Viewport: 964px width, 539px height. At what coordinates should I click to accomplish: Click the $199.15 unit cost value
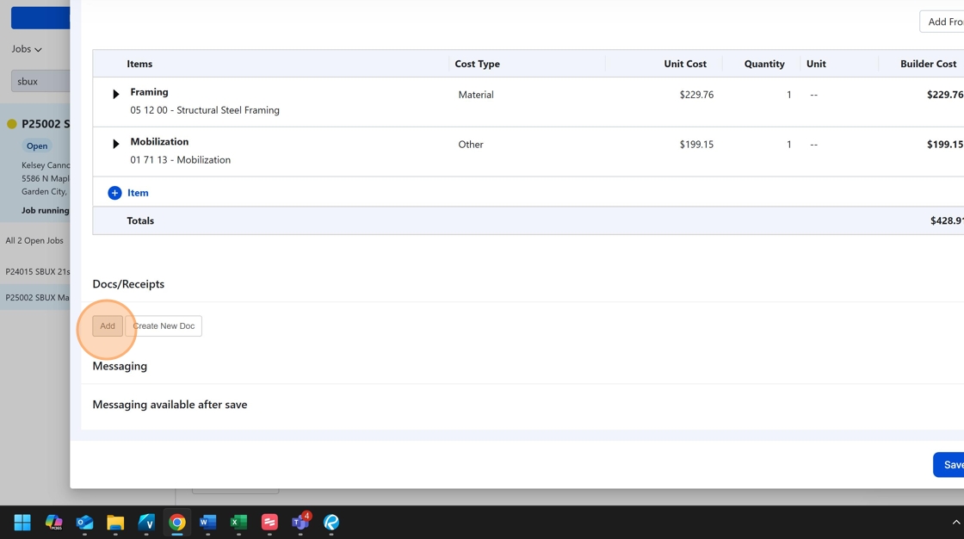tap(696, 145)
